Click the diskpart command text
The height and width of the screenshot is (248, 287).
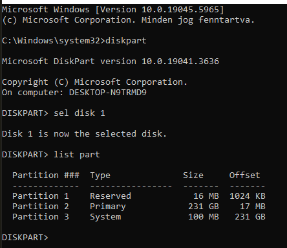click(126, 41)
